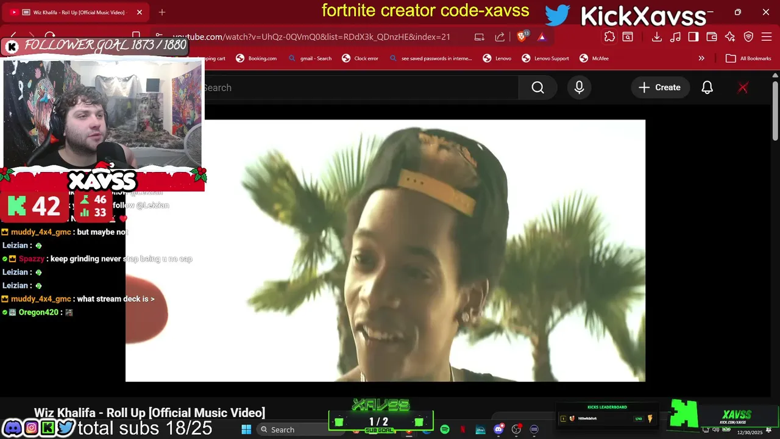Viewport: 780px width, 439px height.
Task: Expand hidden bookmarks double-chevron
Action: (701, 59)
